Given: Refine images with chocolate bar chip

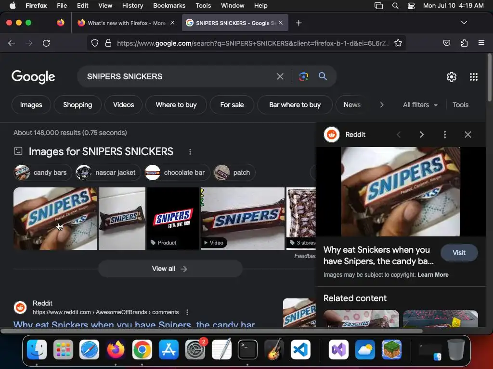Looking at the screenshot, I should coord(177,172).
